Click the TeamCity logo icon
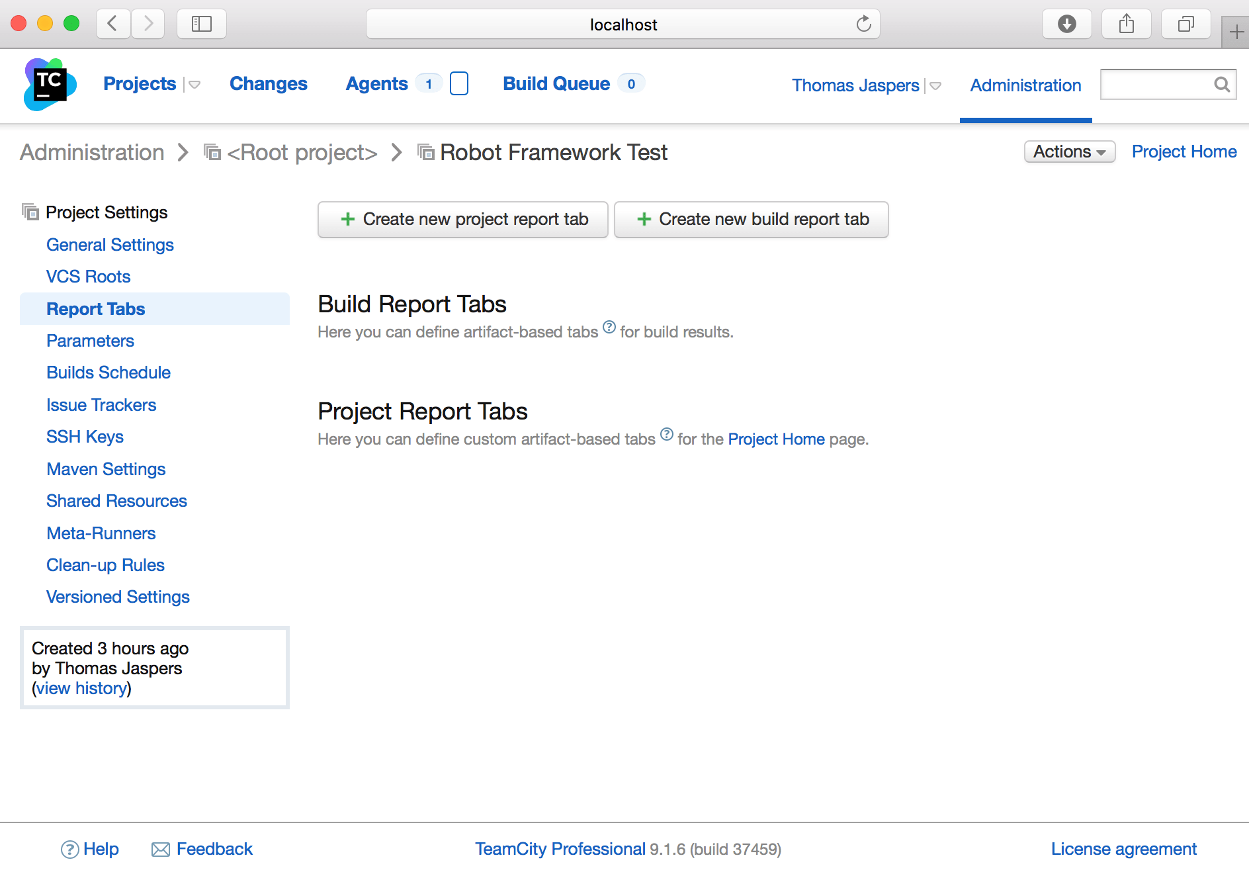 pos(50,84)
